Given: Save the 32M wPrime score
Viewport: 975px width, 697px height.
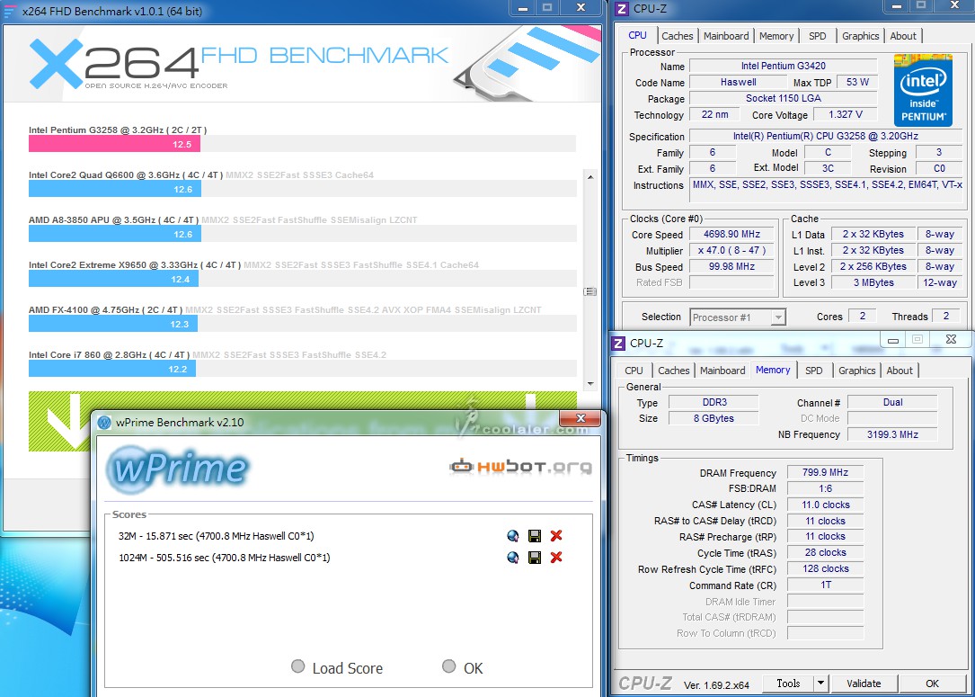Looking at the screenshot, I should coord(534,536).
